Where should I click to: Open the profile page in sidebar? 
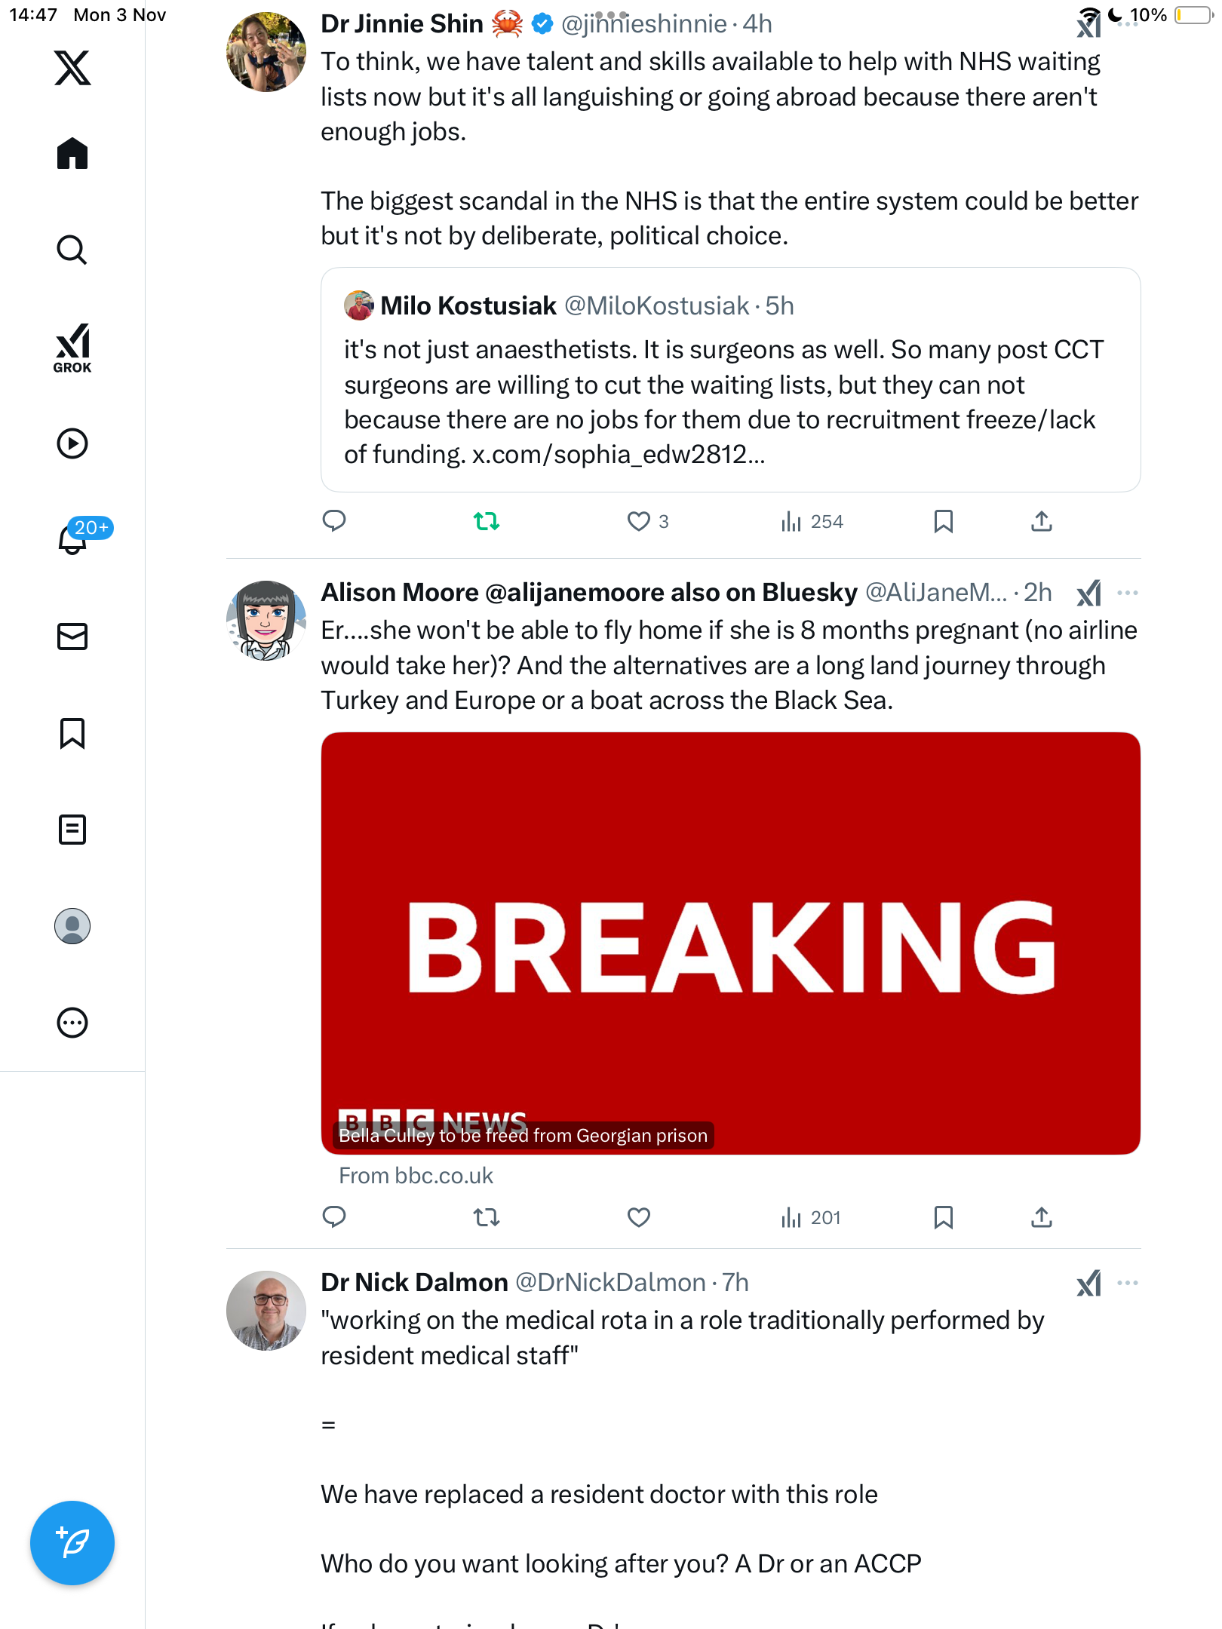[x=72, y=926]
